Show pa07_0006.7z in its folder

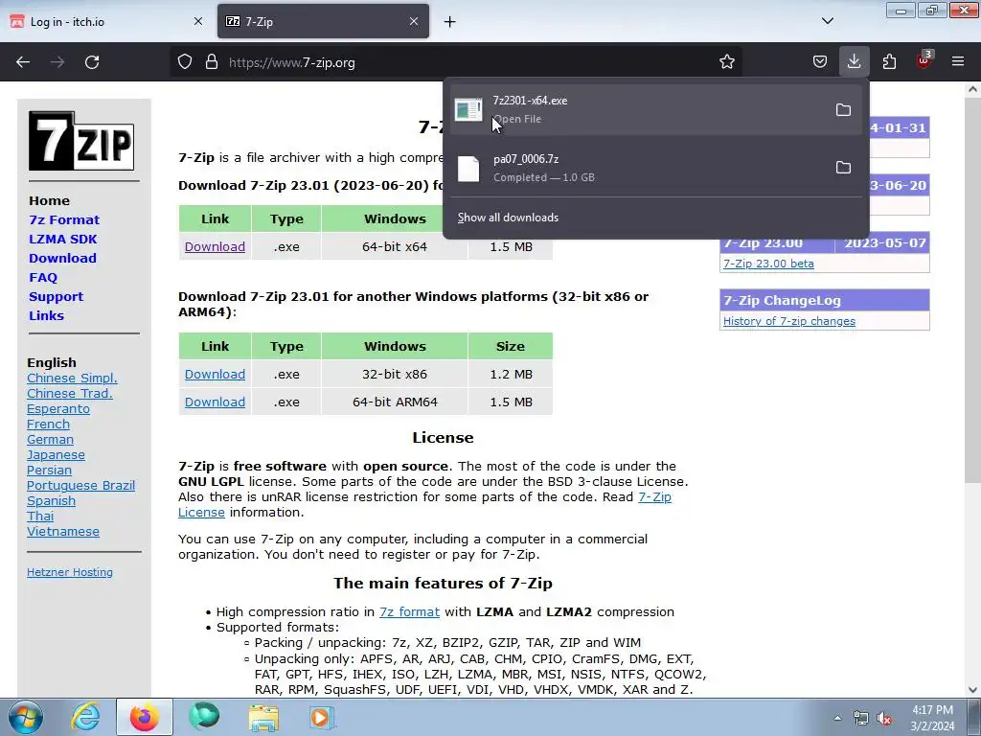[x=843, y=168]
